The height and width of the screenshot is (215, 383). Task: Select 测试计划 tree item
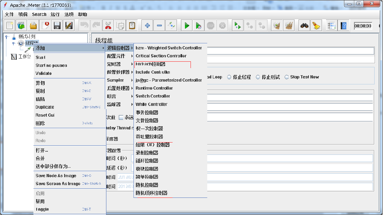click(x=27, y=37)
